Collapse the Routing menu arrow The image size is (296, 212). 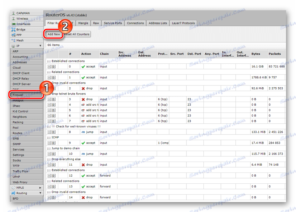point(40,193)
